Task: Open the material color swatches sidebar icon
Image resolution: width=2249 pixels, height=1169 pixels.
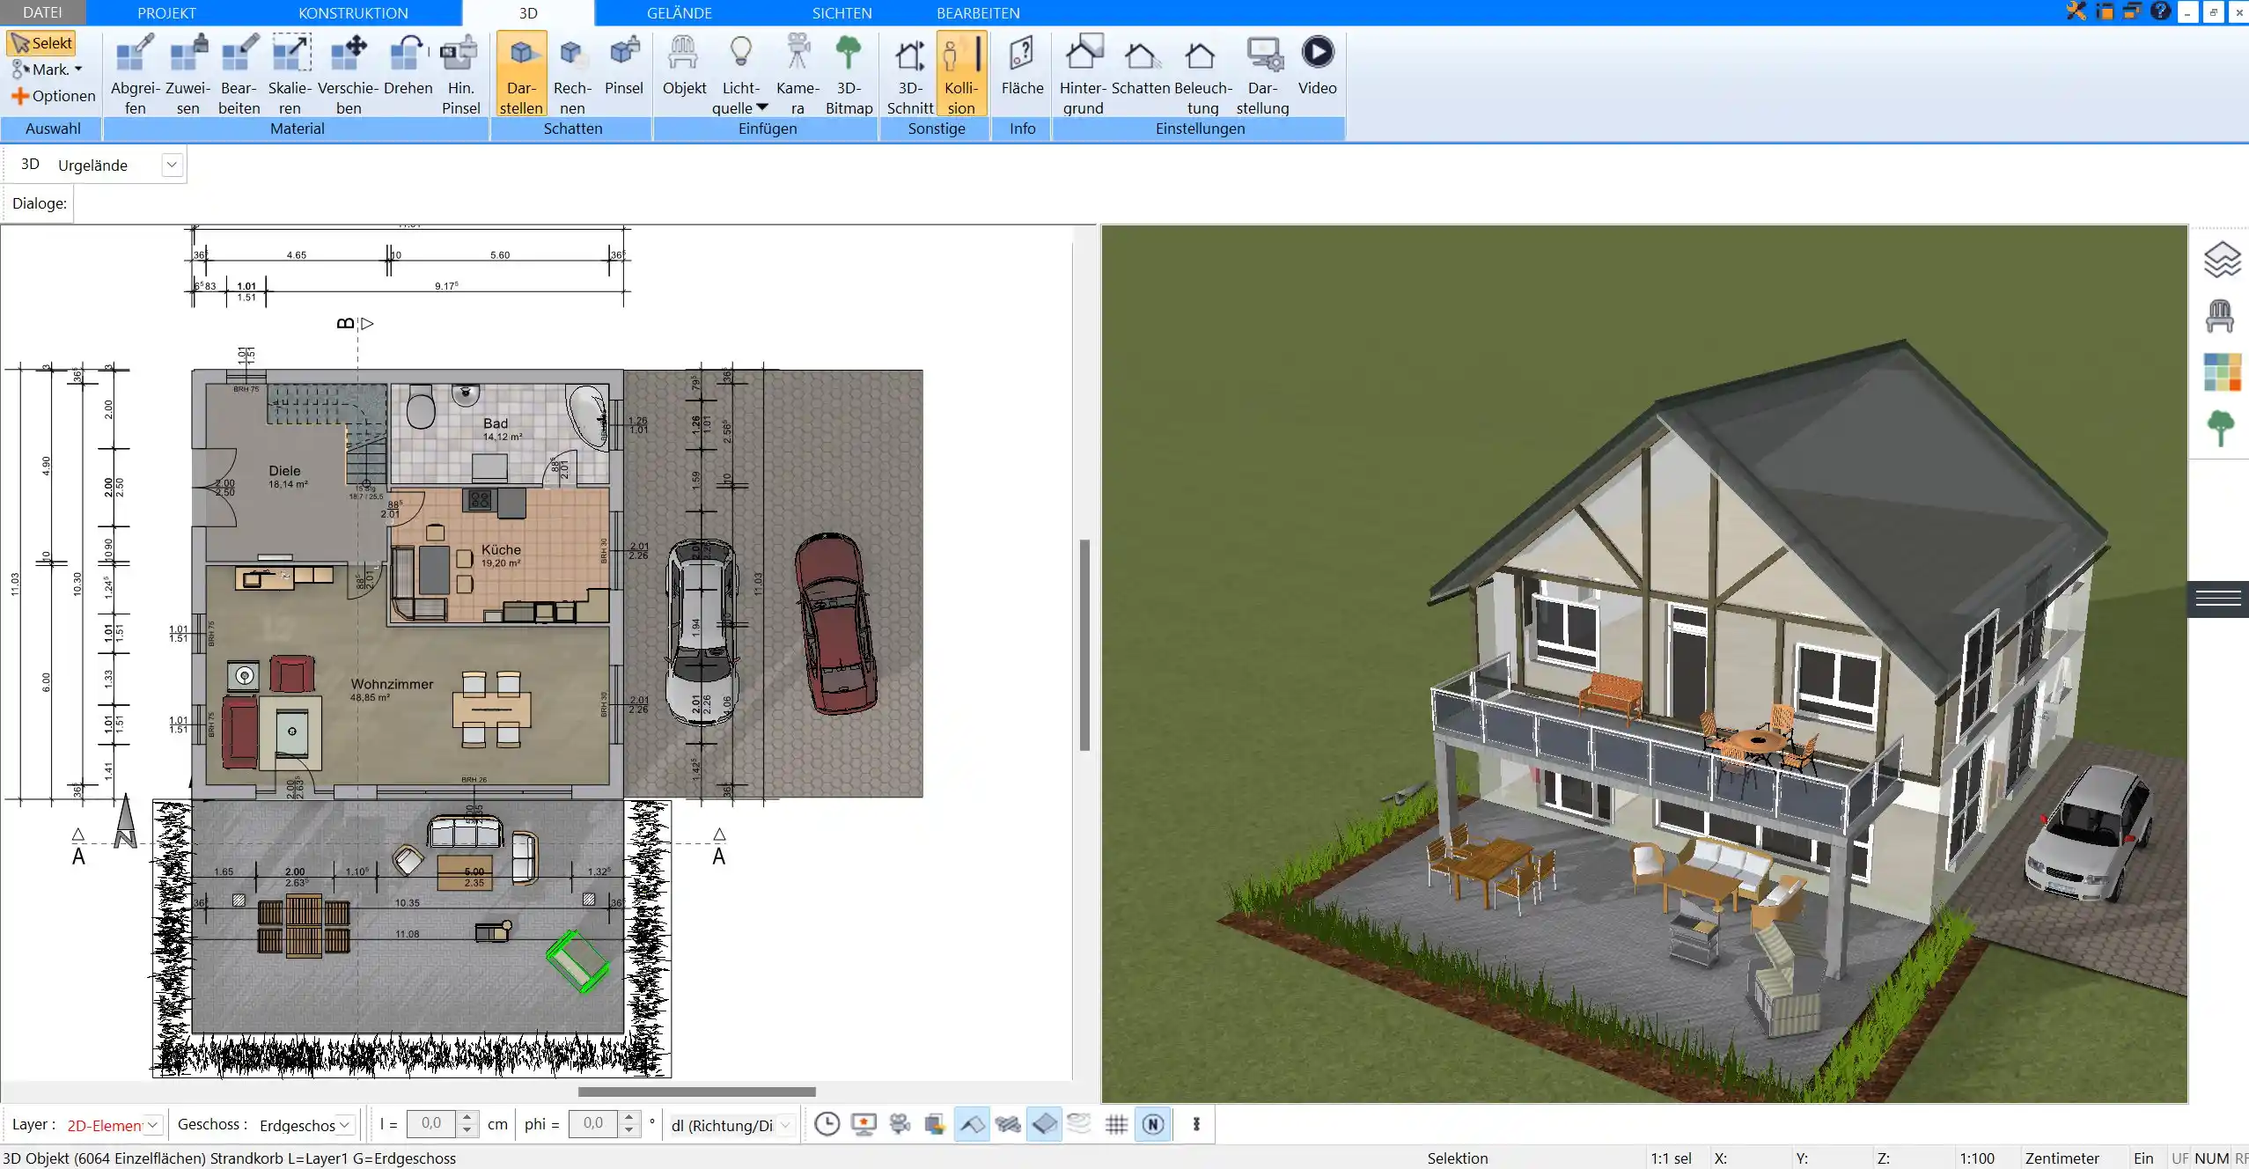Action: (2222, 372)
